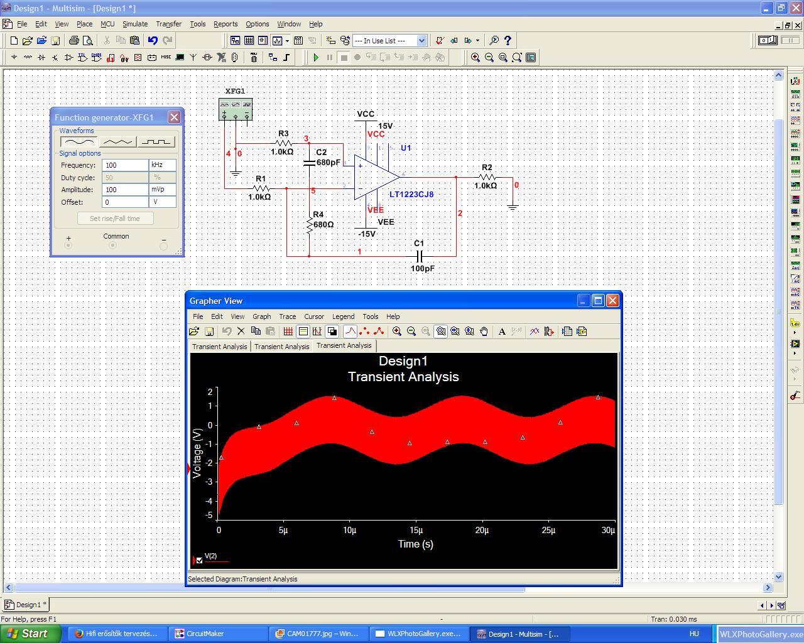Place MISC component from toolbar
Screen dimensions: 804x643
[166, 57]
